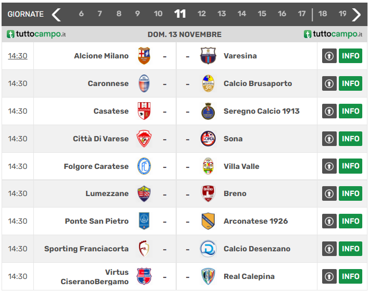Open INFO for Alcione Milano vs Varesina
Image resolution: width=368 pixels, height=292 pixels.
point(350,56)
